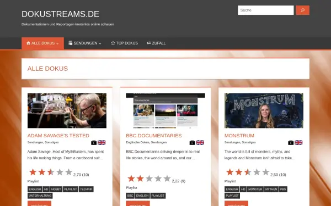Open the Monstrum thumbnail image

[264, 110]
